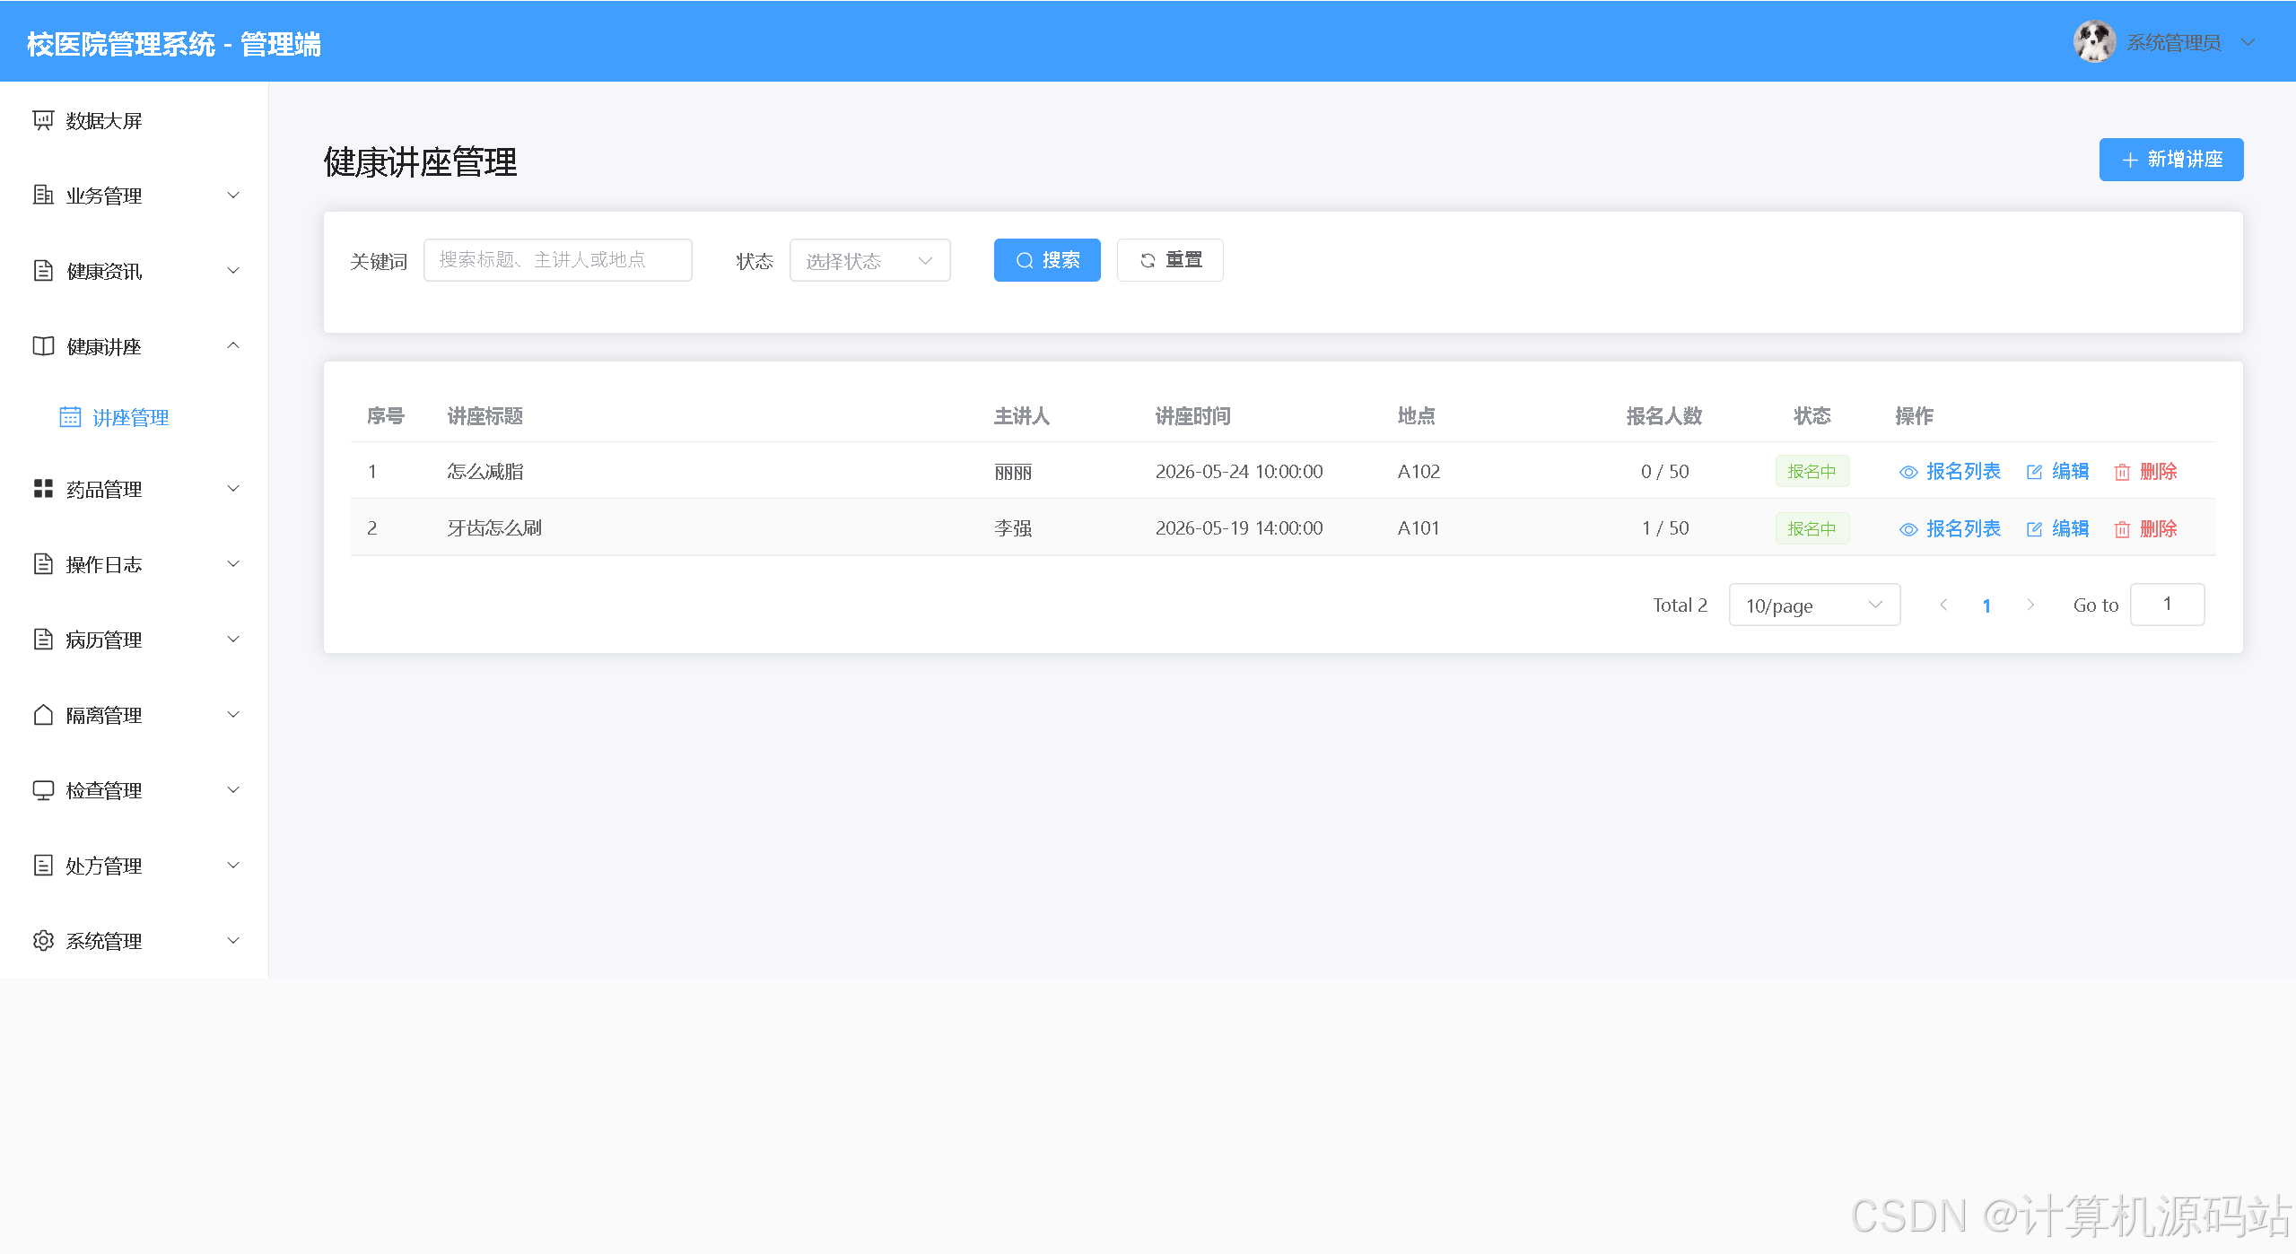Click the 检查管理 monitor icon
Image resolution: width=2296 pixels, height=1254 pixels.
coord(43,790)
